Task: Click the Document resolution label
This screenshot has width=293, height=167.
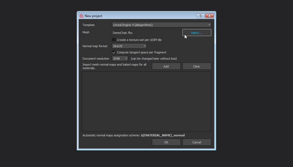Action: (96, 59)
